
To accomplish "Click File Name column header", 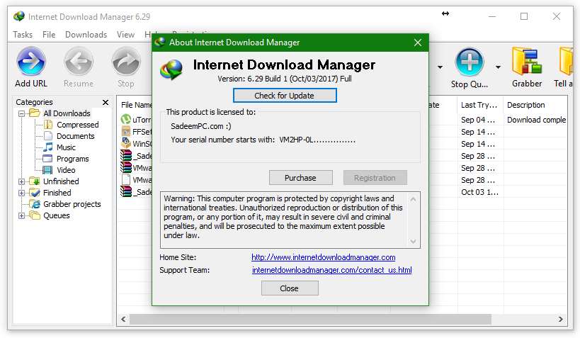I will [136, 105].
